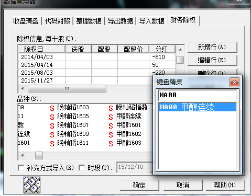
Task: Click the MA00 search input field
Action: [197, 95]
